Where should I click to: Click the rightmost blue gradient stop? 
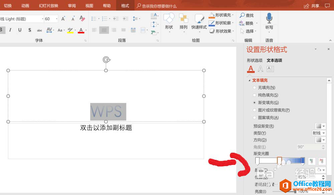pos(303,161)
